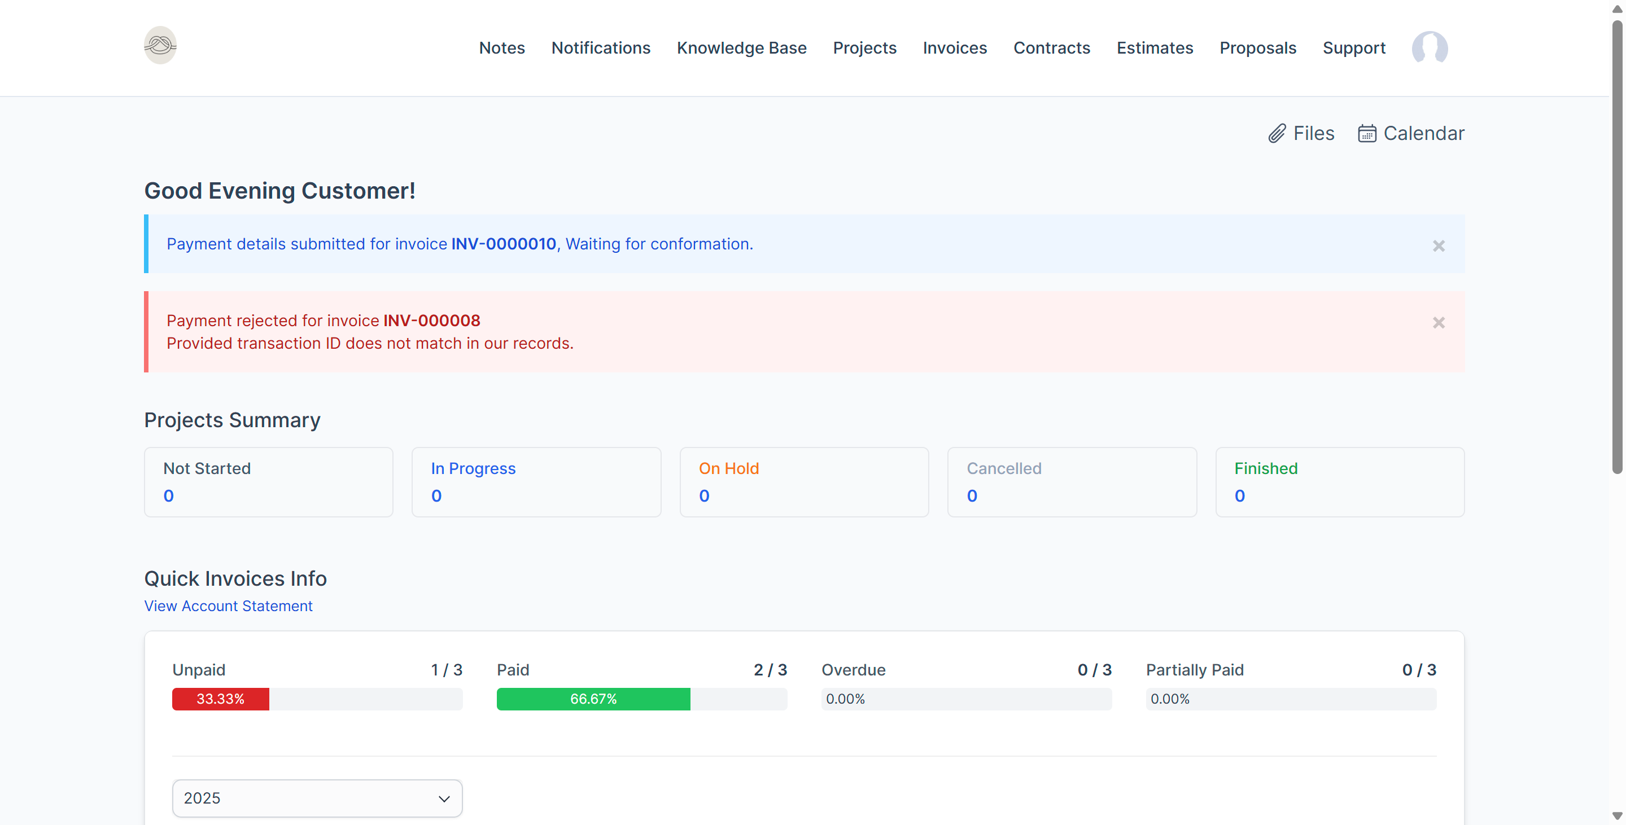Go to Notifications in navigation
This screenshot has width=1626, height=825.
pyautogui.click(x=600, y=48)
